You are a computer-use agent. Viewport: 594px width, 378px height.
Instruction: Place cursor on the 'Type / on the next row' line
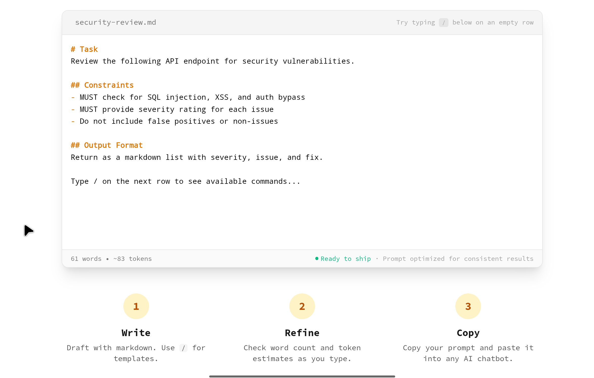click(186, 181)
